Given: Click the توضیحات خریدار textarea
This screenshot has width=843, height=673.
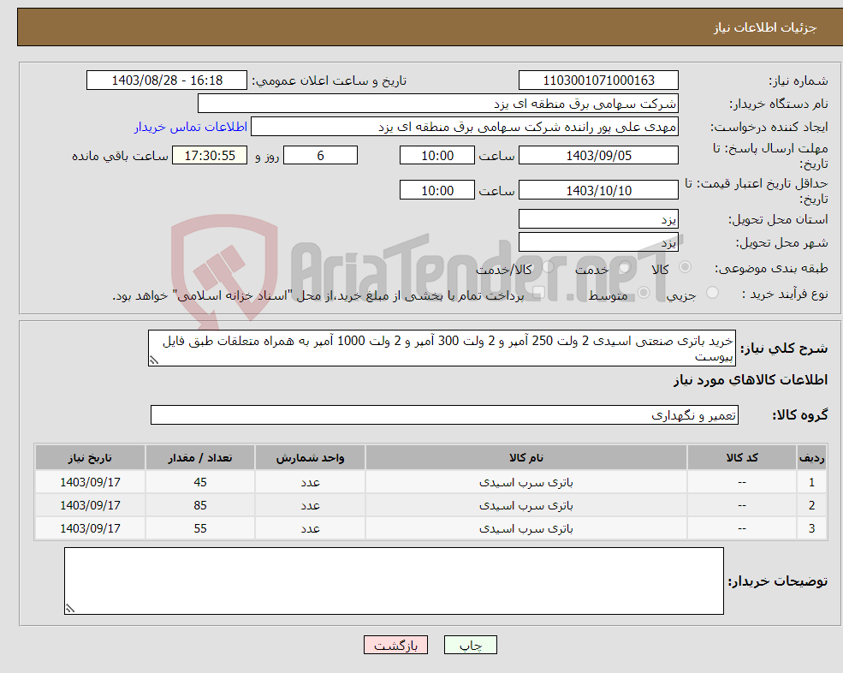Looking at the screenshot, I should (394, 581).
